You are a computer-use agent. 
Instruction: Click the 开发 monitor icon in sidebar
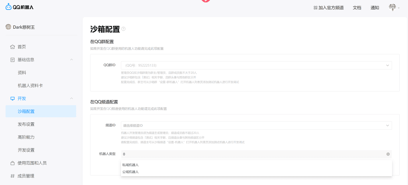pyautogui.click(x=12, y=98)
